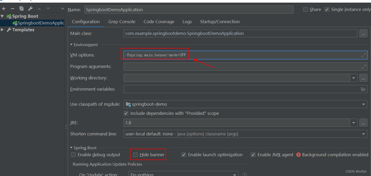Open the JRE dropdown arrow
The height and width of the screenshot is (176, 371).
tap(354, 122)
